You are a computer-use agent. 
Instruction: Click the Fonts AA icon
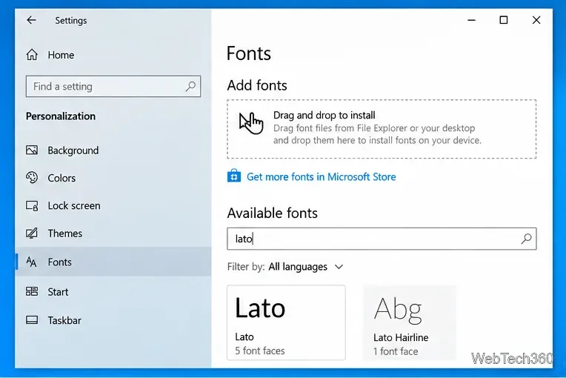(x=31, y=262)
